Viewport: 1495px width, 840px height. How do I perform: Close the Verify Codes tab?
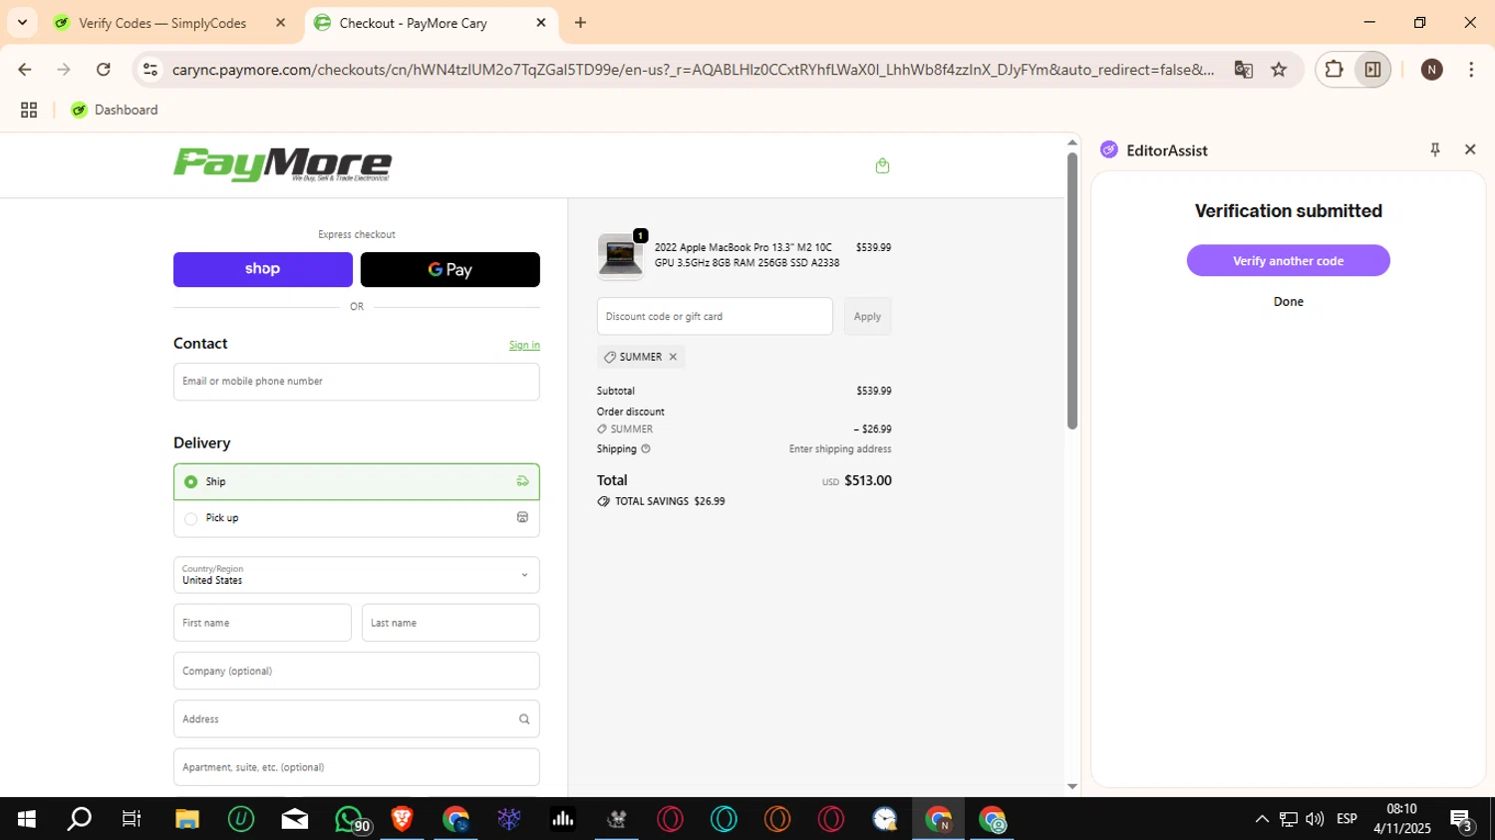(x=281, y=22)
